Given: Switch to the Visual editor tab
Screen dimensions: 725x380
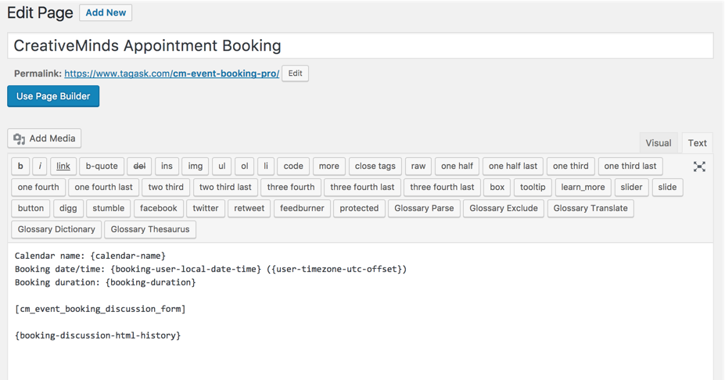Looking at the screenshot, I should (659, 143).
